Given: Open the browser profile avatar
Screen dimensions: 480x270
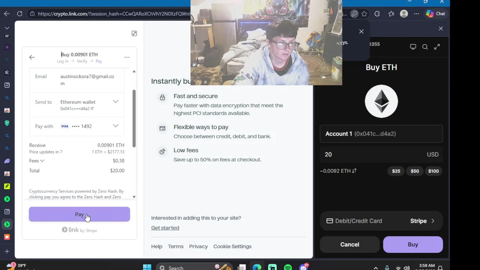Looking at the screenshot, I should (404, 14).
